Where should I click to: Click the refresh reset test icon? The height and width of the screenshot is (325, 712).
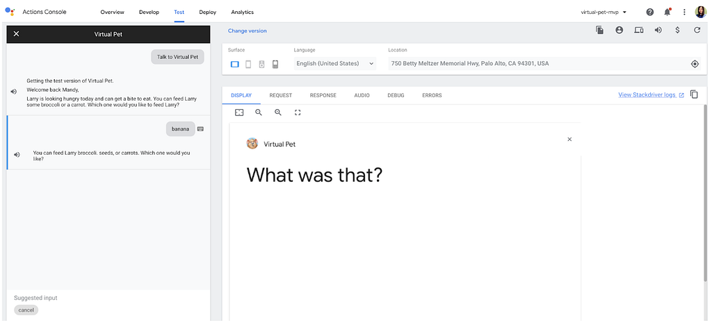click(697, 31)
